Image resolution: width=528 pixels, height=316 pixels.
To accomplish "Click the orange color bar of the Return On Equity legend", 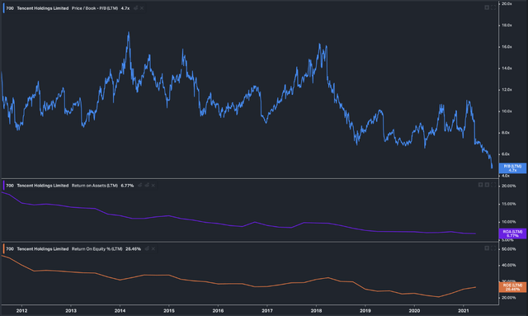I will pyautogui.click(x=3, y=248).
